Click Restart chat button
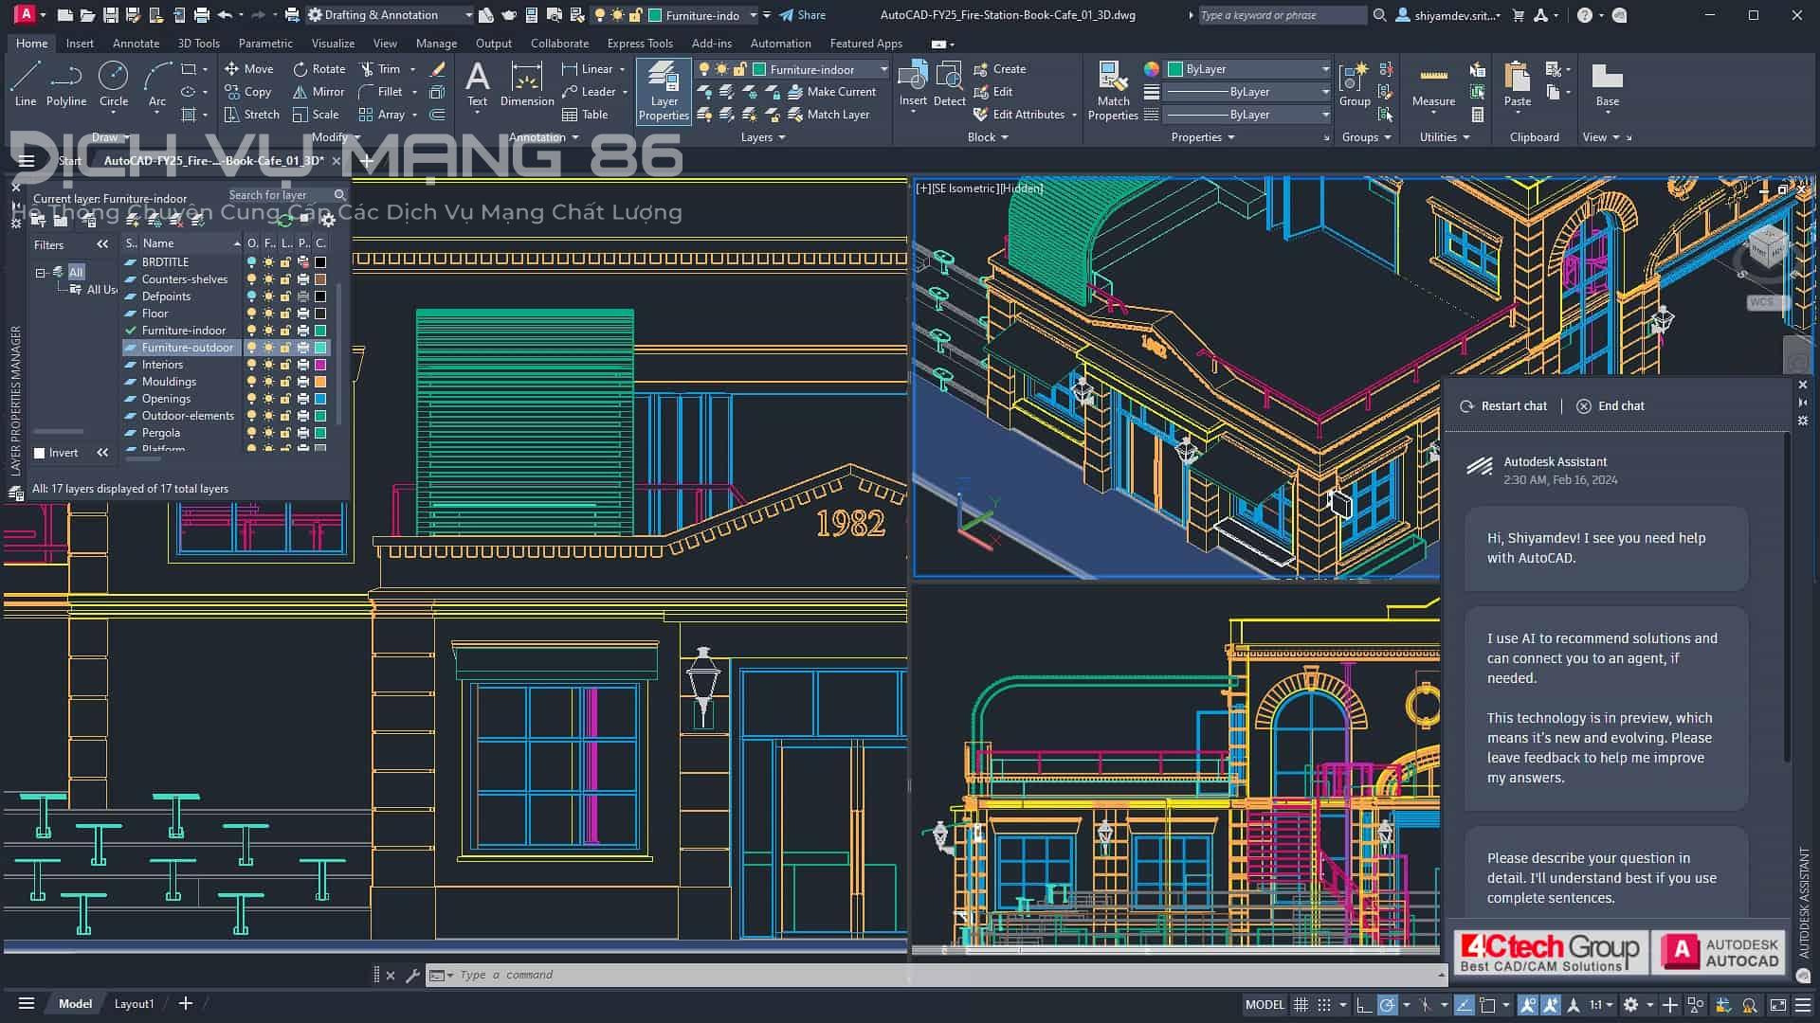The width and height of the screenshot is (1820, 1023). tap(1503, 406)
